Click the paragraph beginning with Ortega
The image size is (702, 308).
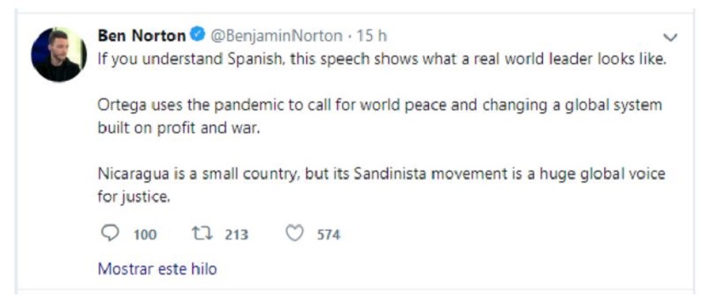point(380,117)
